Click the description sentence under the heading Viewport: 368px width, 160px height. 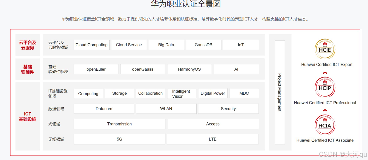[x=185, y=19]
